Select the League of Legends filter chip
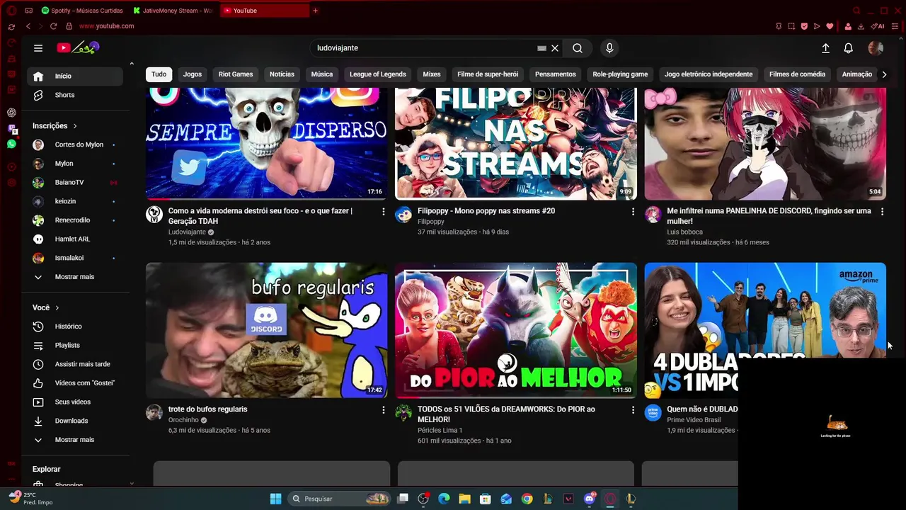Screen dimensions: 906x510 pyautogui.click(x=378, y=74)
